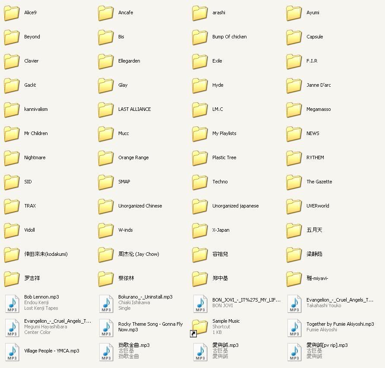Click the 周杰伦 (Jay Chow) folder icon

tap(106, 255)
